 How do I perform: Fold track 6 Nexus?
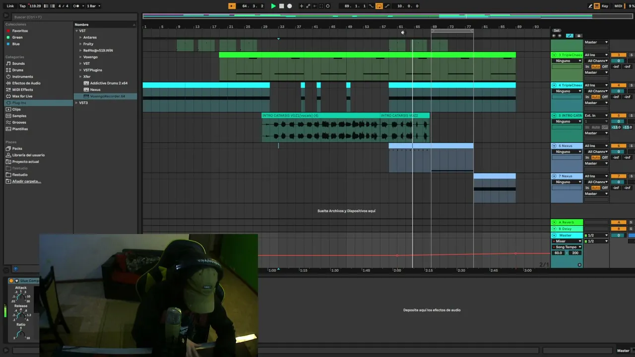click(x=554, y=146)
